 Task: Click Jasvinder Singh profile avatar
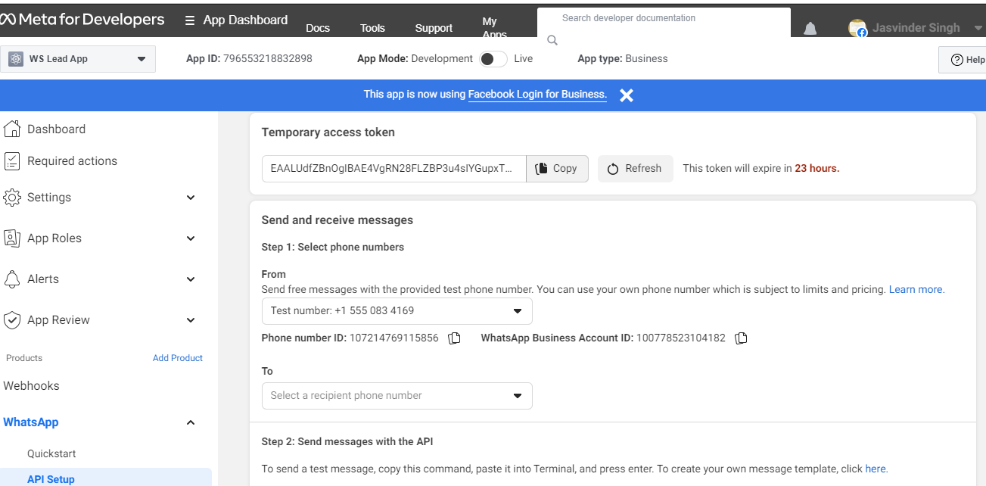click(857, 28)
